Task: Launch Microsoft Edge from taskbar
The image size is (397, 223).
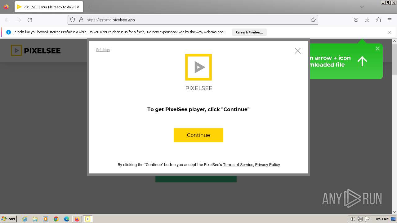Action: [x=67, y=219]
